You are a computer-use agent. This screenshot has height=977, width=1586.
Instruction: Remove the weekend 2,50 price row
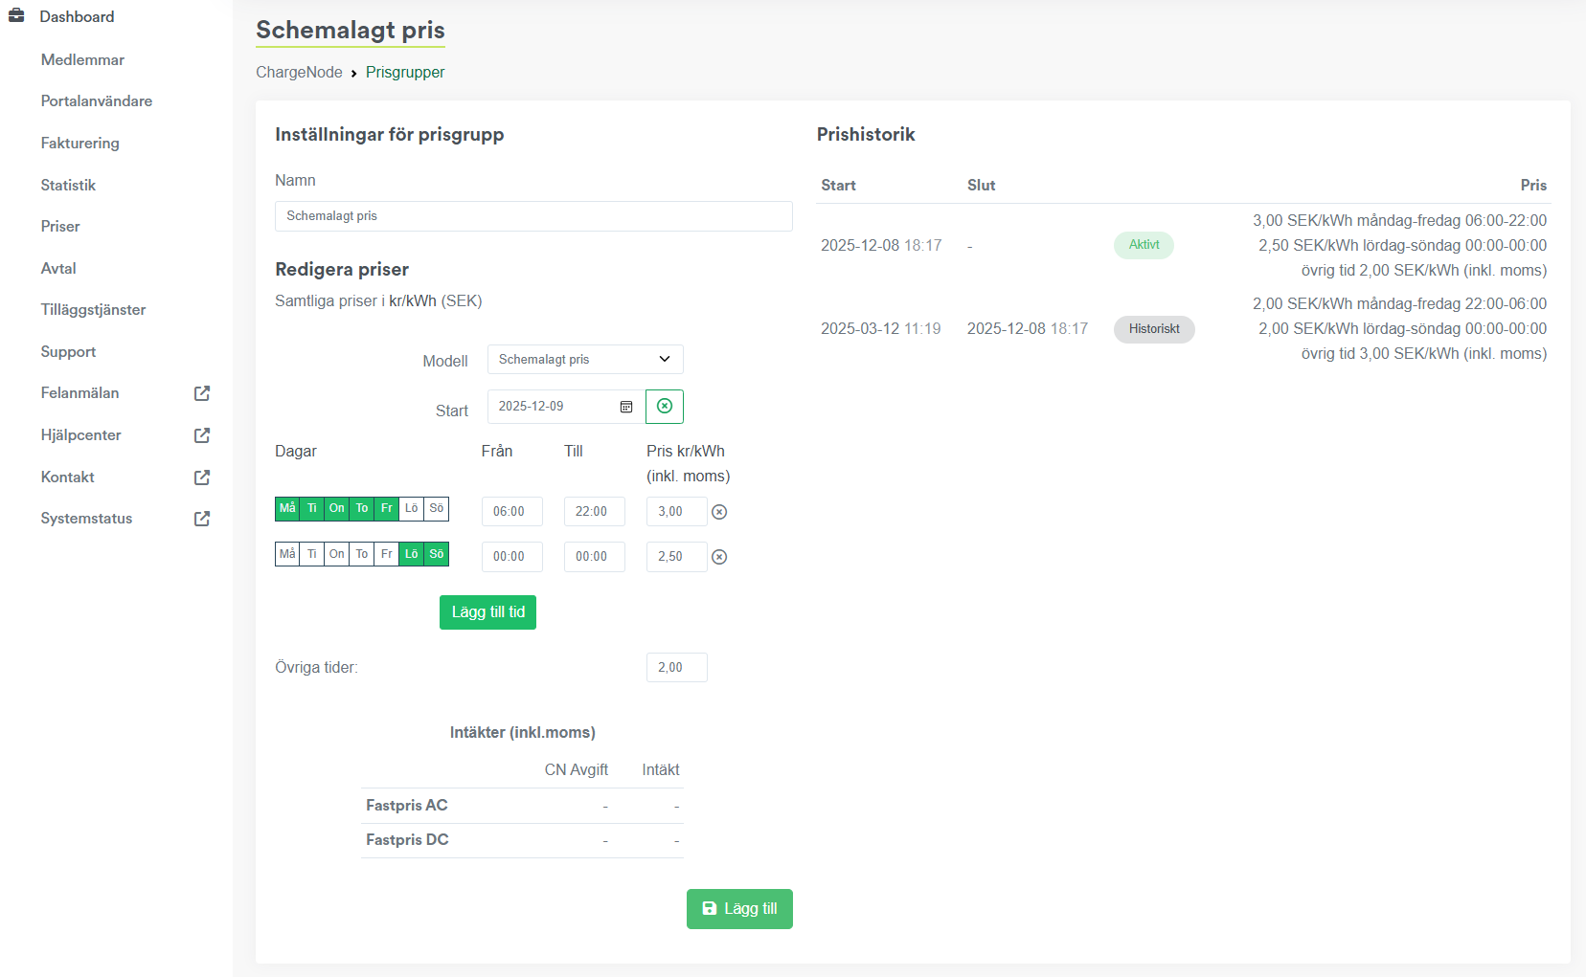[x=719, y=557]
